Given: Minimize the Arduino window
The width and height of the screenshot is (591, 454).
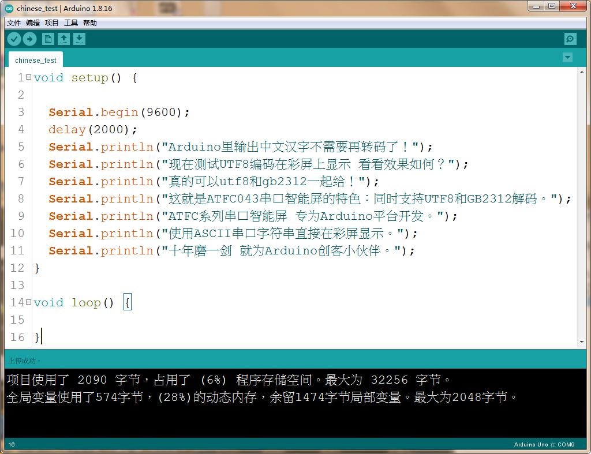Looking at the screenshot, I should point(536,6).
